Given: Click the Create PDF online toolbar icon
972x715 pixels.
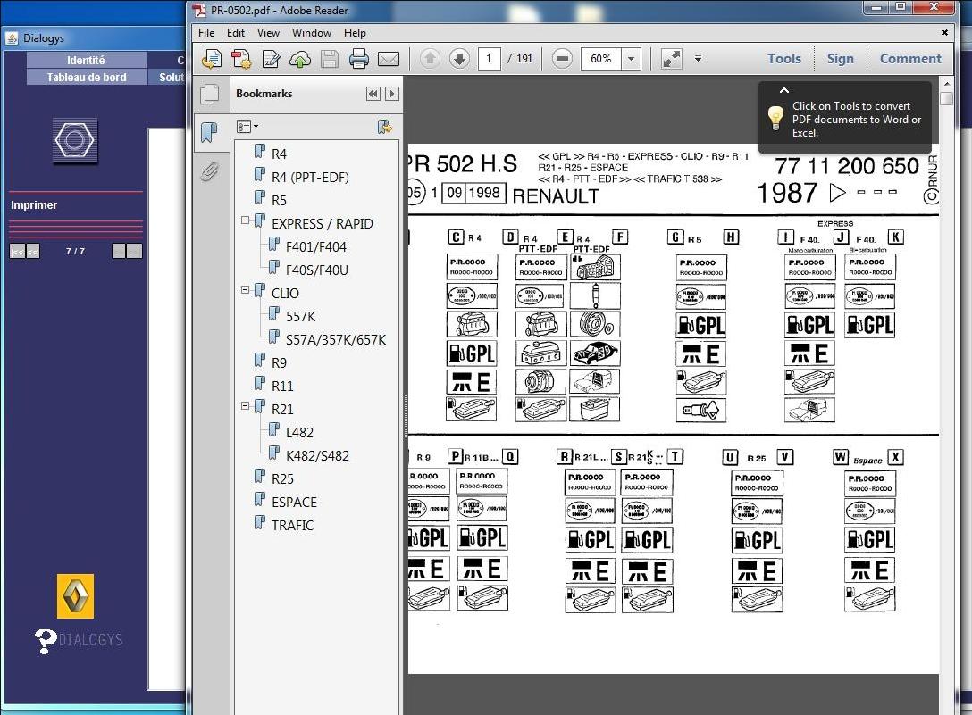Looking at the screenshot, I should (212, 59).
